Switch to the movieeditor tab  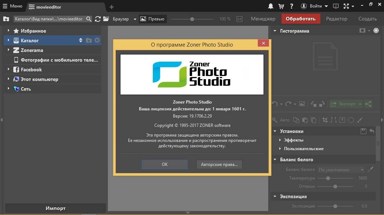[66, 7]
